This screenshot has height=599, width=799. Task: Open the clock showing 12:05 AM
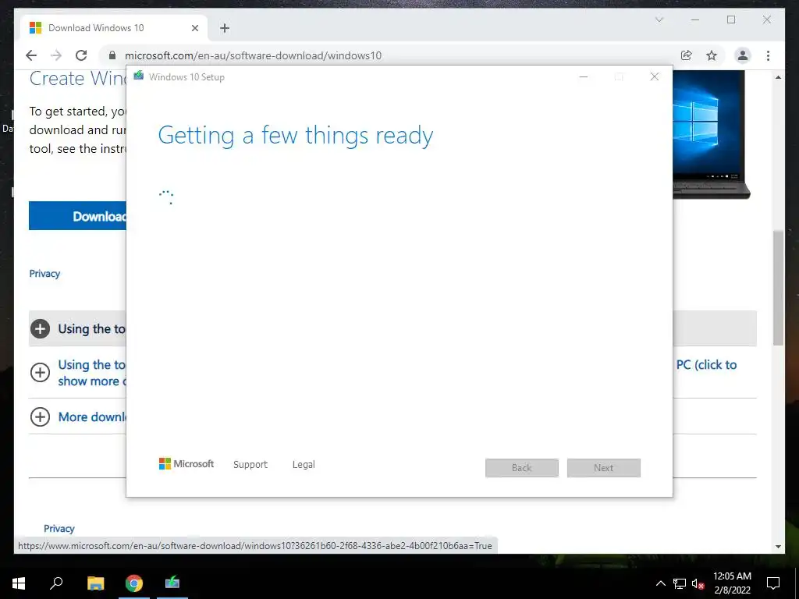point(732,583)
